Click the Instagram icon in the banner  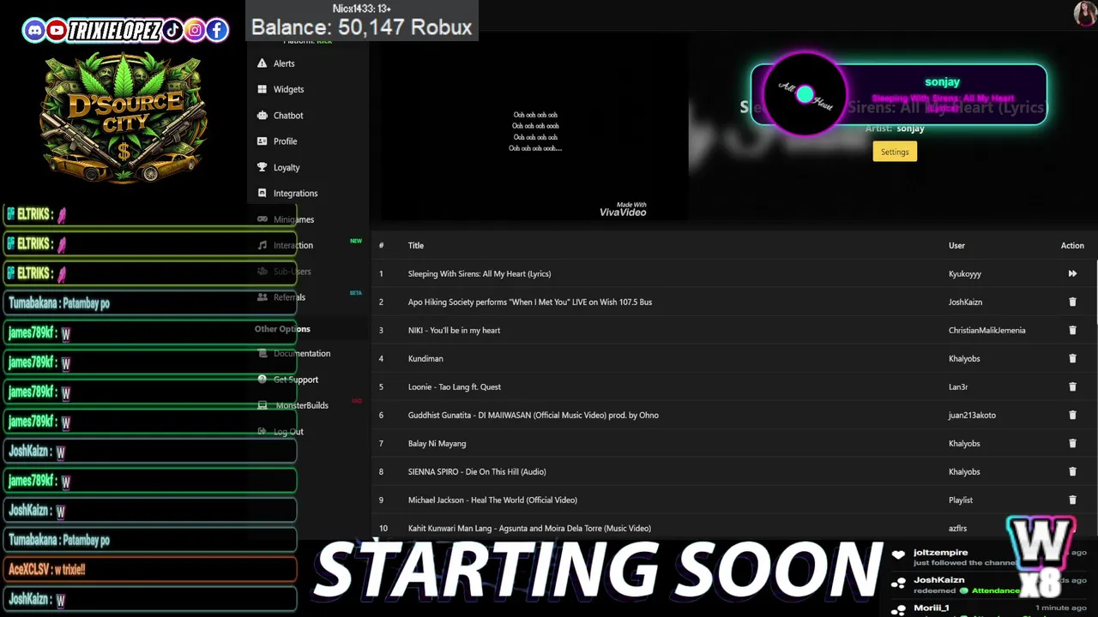click(x=195, y=31)
